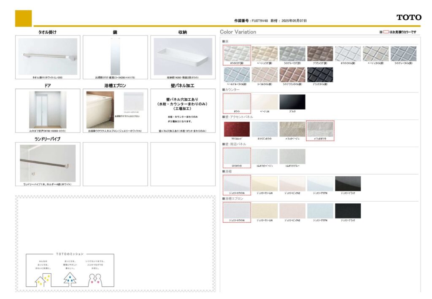Choose the black tile-style floor swatch
This screenshot has width=432, height=299.
point(320,75)
